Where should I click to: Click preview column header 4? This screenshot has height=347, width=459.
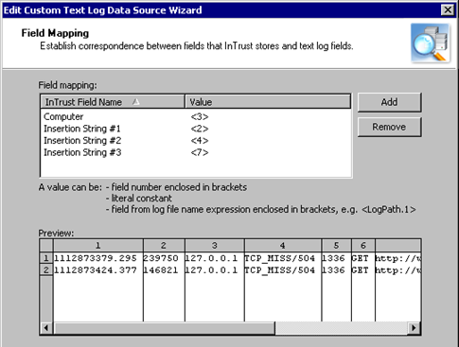(x=283, y=245)
